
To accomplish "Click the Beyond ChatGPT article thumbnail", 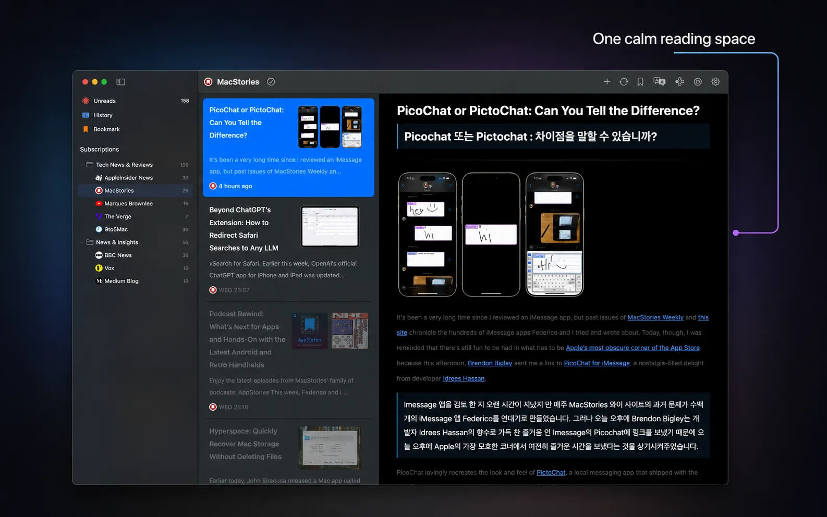I will (x=330, y=227).
